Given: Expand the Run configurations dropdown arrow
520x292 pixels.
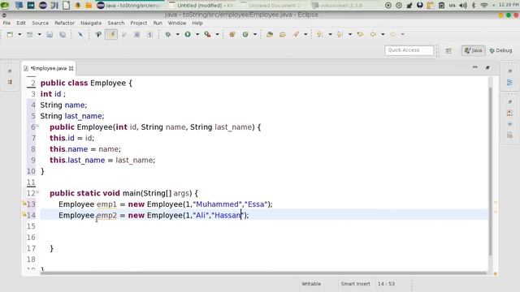Looking at the screenshot, I should 197,34.
